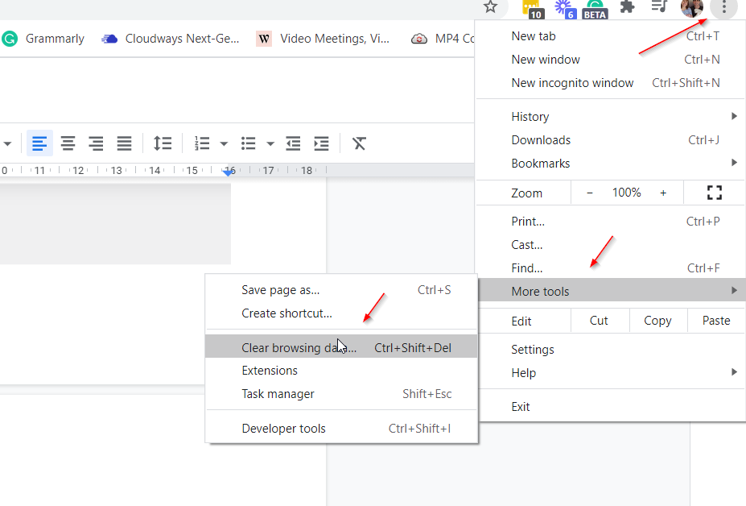Image resolution: width=746 pixels, height=506 pixels.
Task: Click the bookmark star icon
Action: [490, 6]
